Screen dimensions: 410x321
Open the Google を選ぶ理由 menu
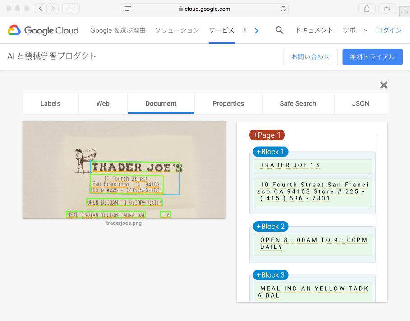point(118,30)
